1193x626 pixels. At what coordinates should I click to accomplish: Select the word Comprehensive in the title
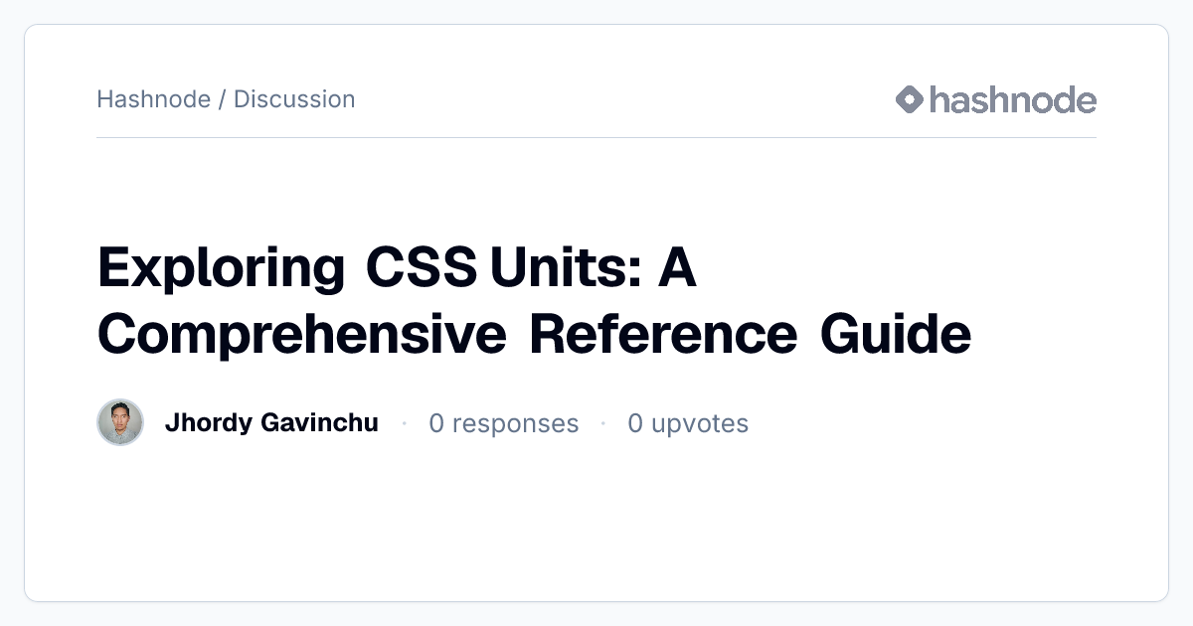coord(301,335)
